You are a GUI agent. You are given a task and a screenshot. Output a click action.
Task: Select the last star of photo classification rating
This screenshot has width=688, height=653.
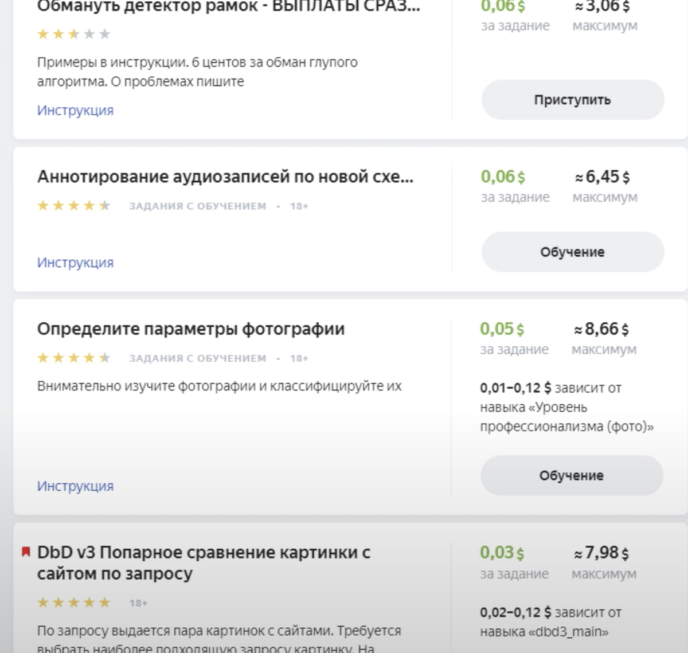(104, 358)
